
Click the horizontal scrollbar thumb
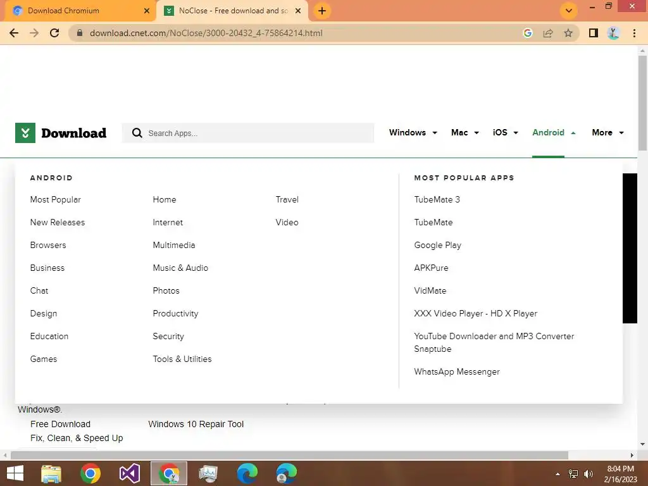click(289, 455)
